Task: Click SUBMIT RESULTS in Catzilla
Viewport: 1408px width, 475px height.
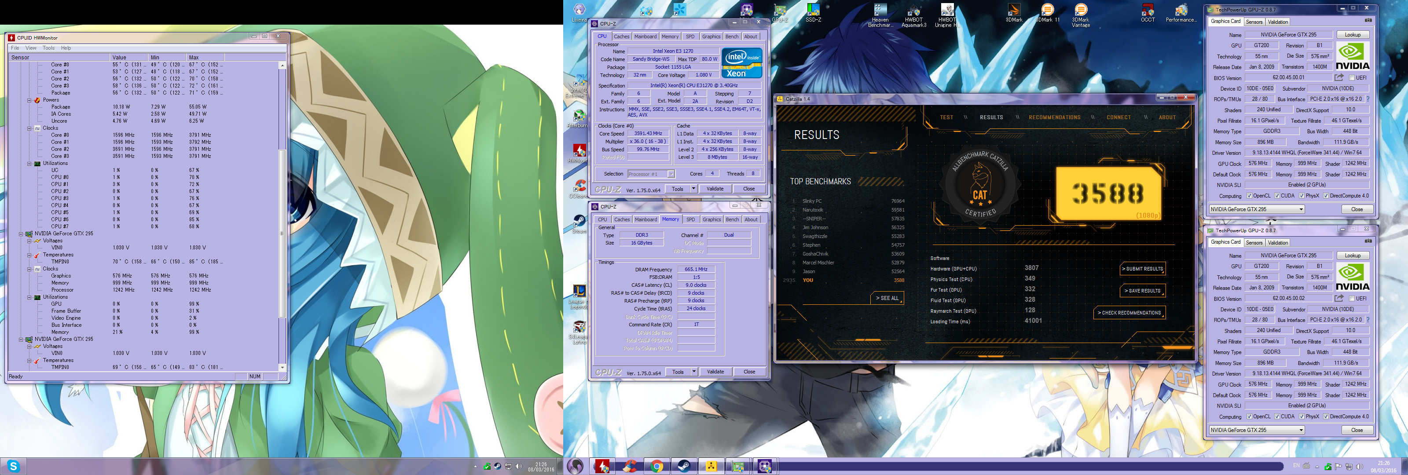Action: pos(1144,268)
